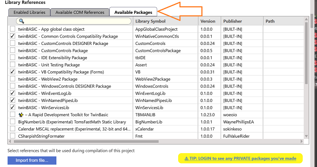Tick the CustomControls Package checkbox
The height and width of the screenshot is (167, 317).
(13, 50)
